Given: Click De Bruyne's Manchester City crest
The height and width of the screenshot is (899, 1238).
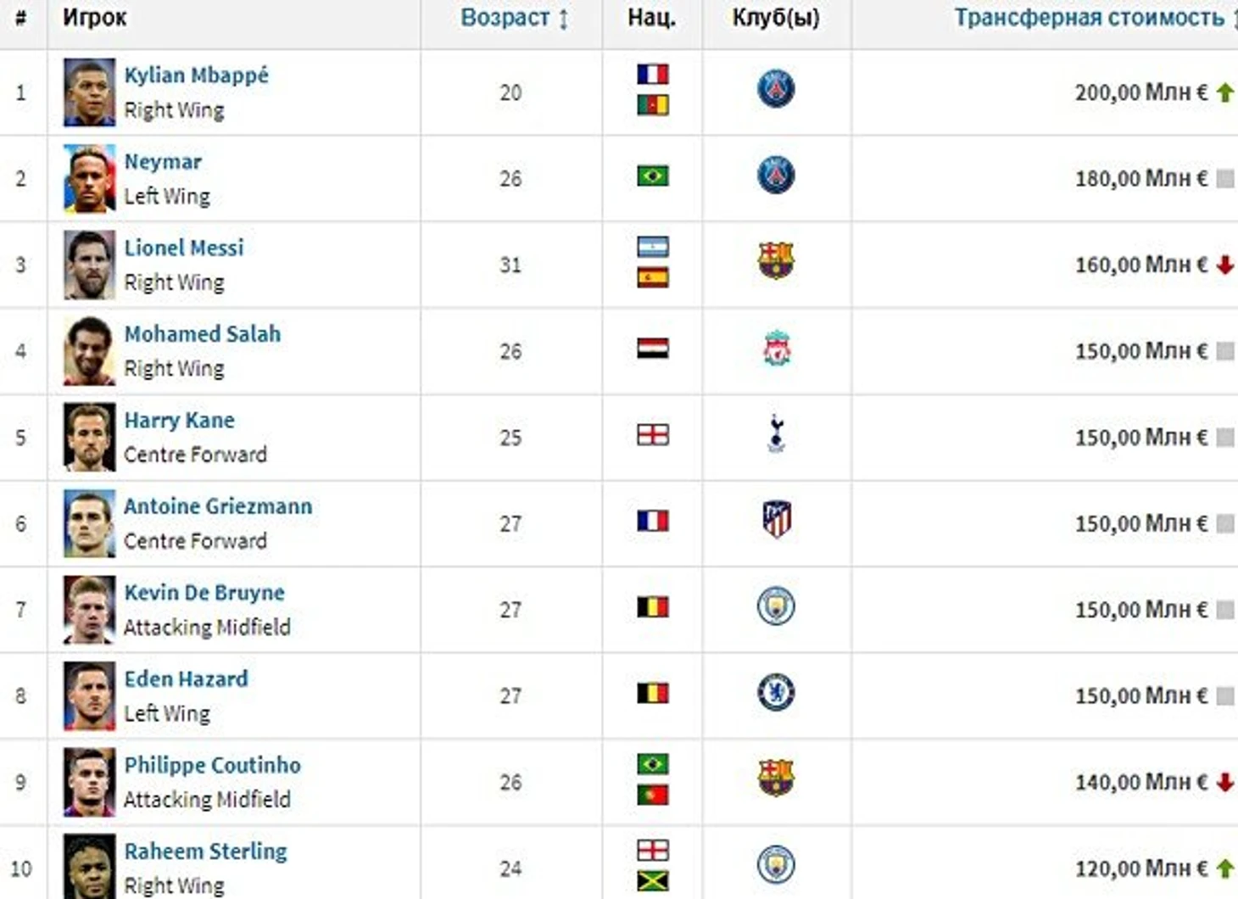Looking at the screenshot, I should tap(776, 607).
